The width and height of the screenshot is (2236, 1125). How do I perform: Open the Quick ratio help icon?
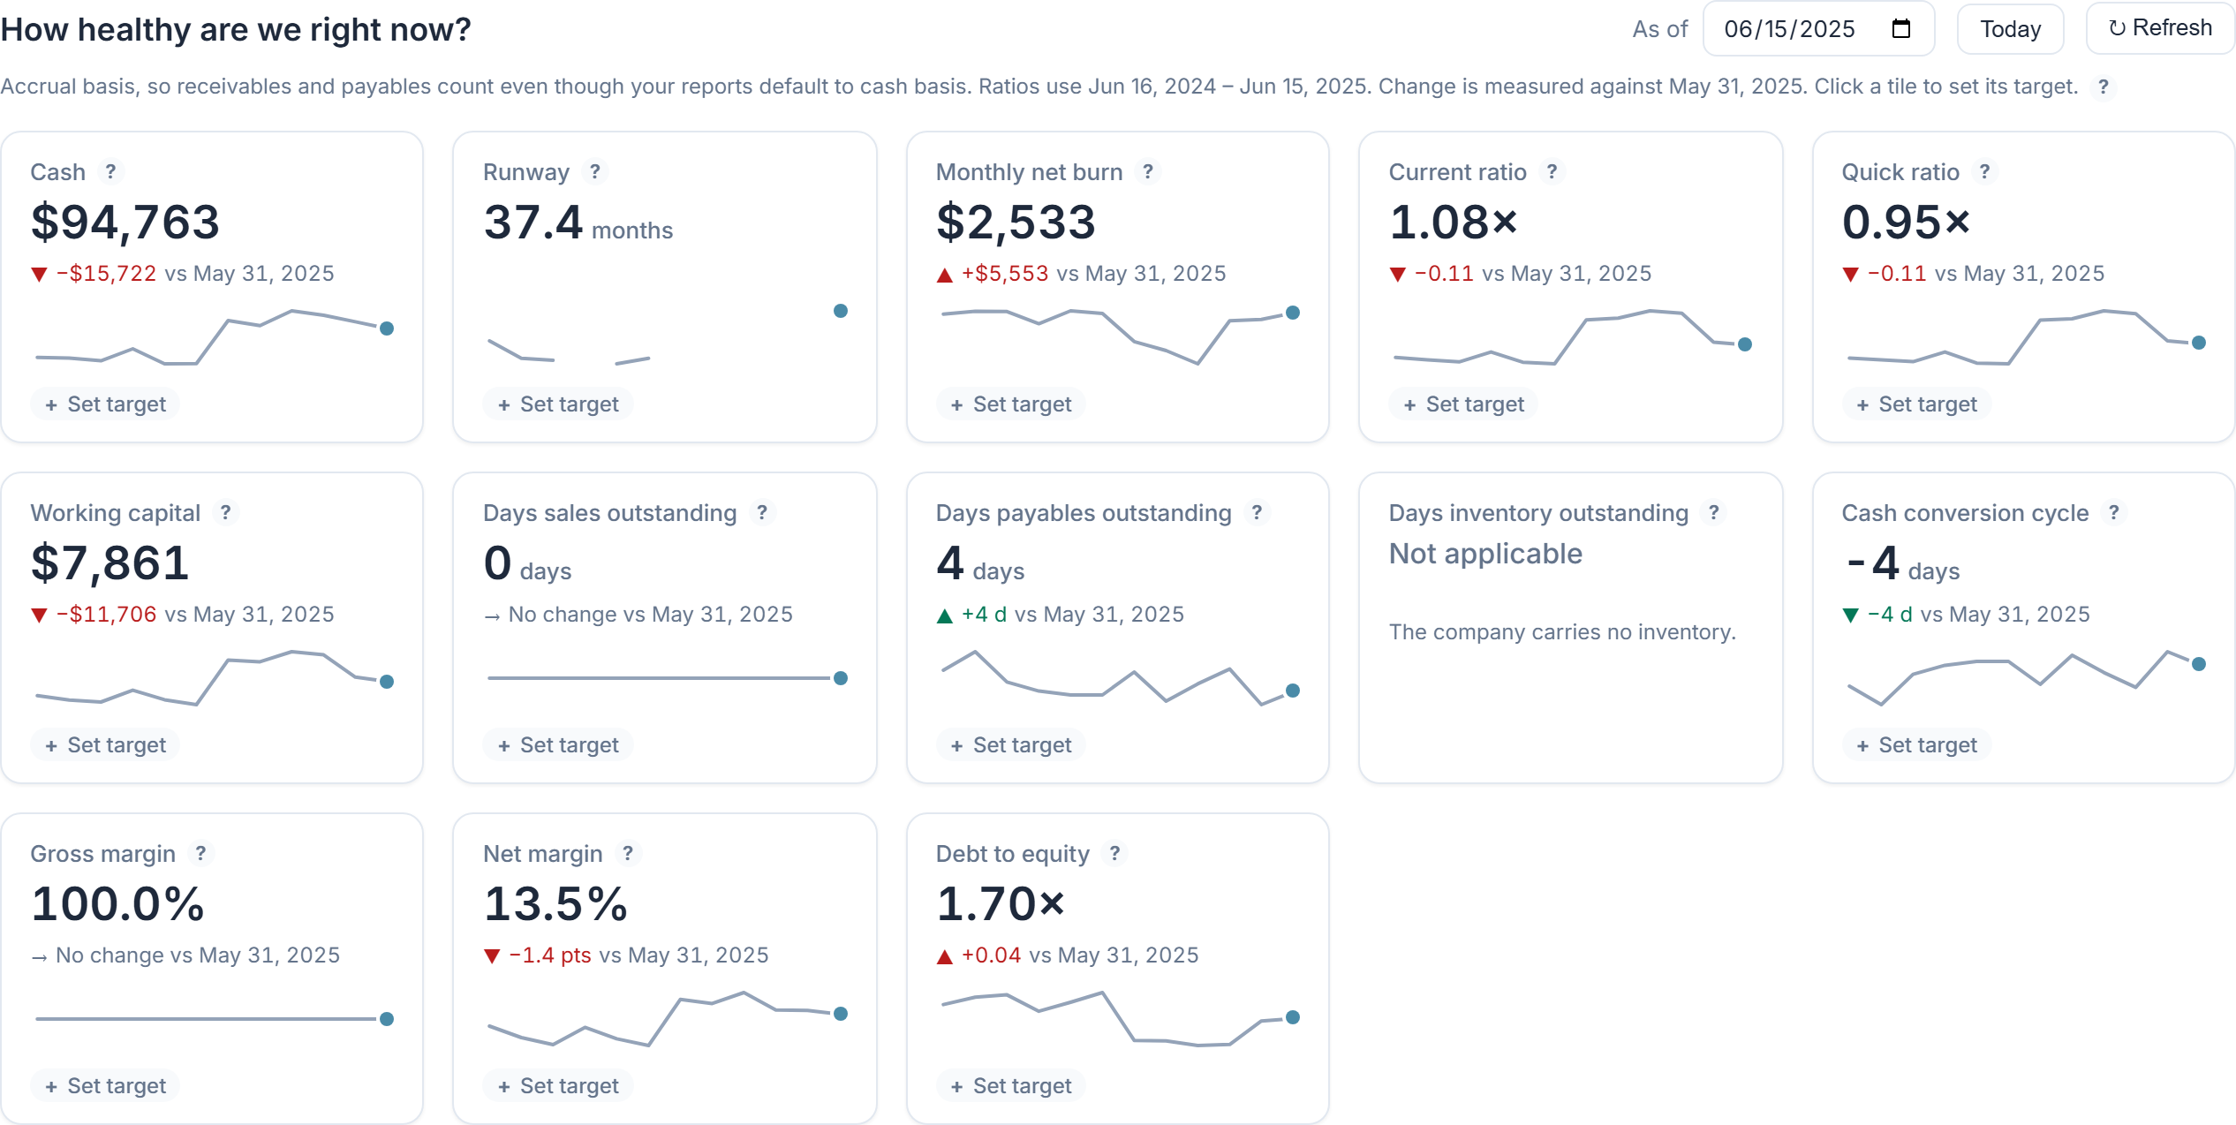pos(1984,171)
